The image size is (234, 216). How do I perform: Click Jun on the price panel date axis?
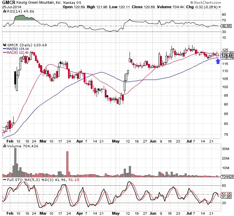point(153,141)
